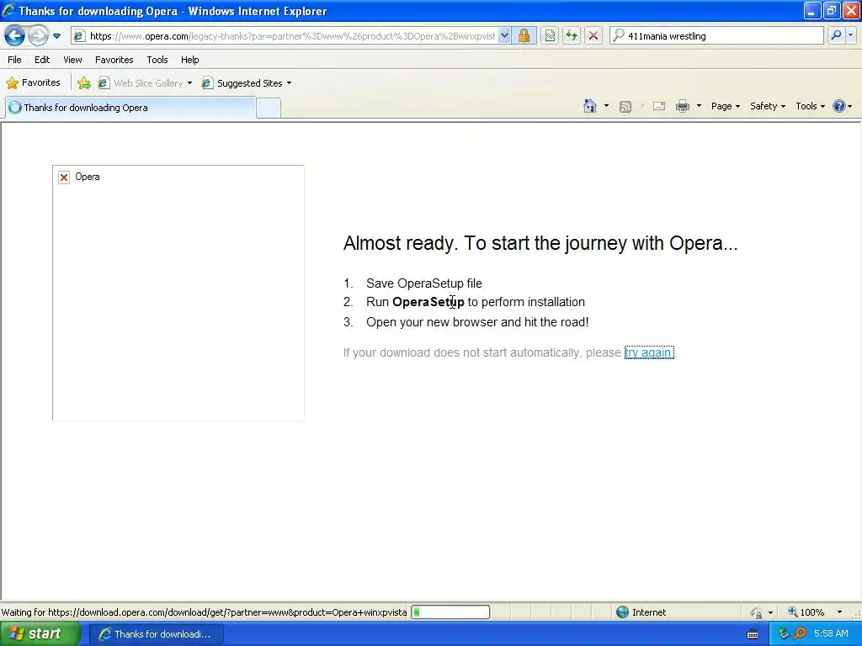Screen dimensions: 862x646
Task: Open the command bar Tools menu
Action: click(x=811, y=106)
